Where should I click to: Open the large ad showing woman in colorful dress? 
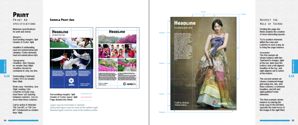tap(203, 64)
